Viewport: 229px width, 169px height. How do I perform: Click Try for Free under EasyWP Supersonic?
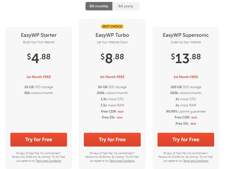(186, 140)
